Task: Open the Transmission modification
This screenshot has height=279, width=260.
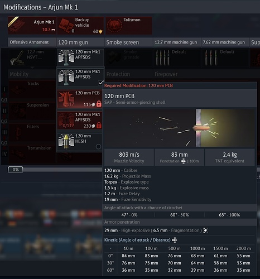Action: [32, 154]
